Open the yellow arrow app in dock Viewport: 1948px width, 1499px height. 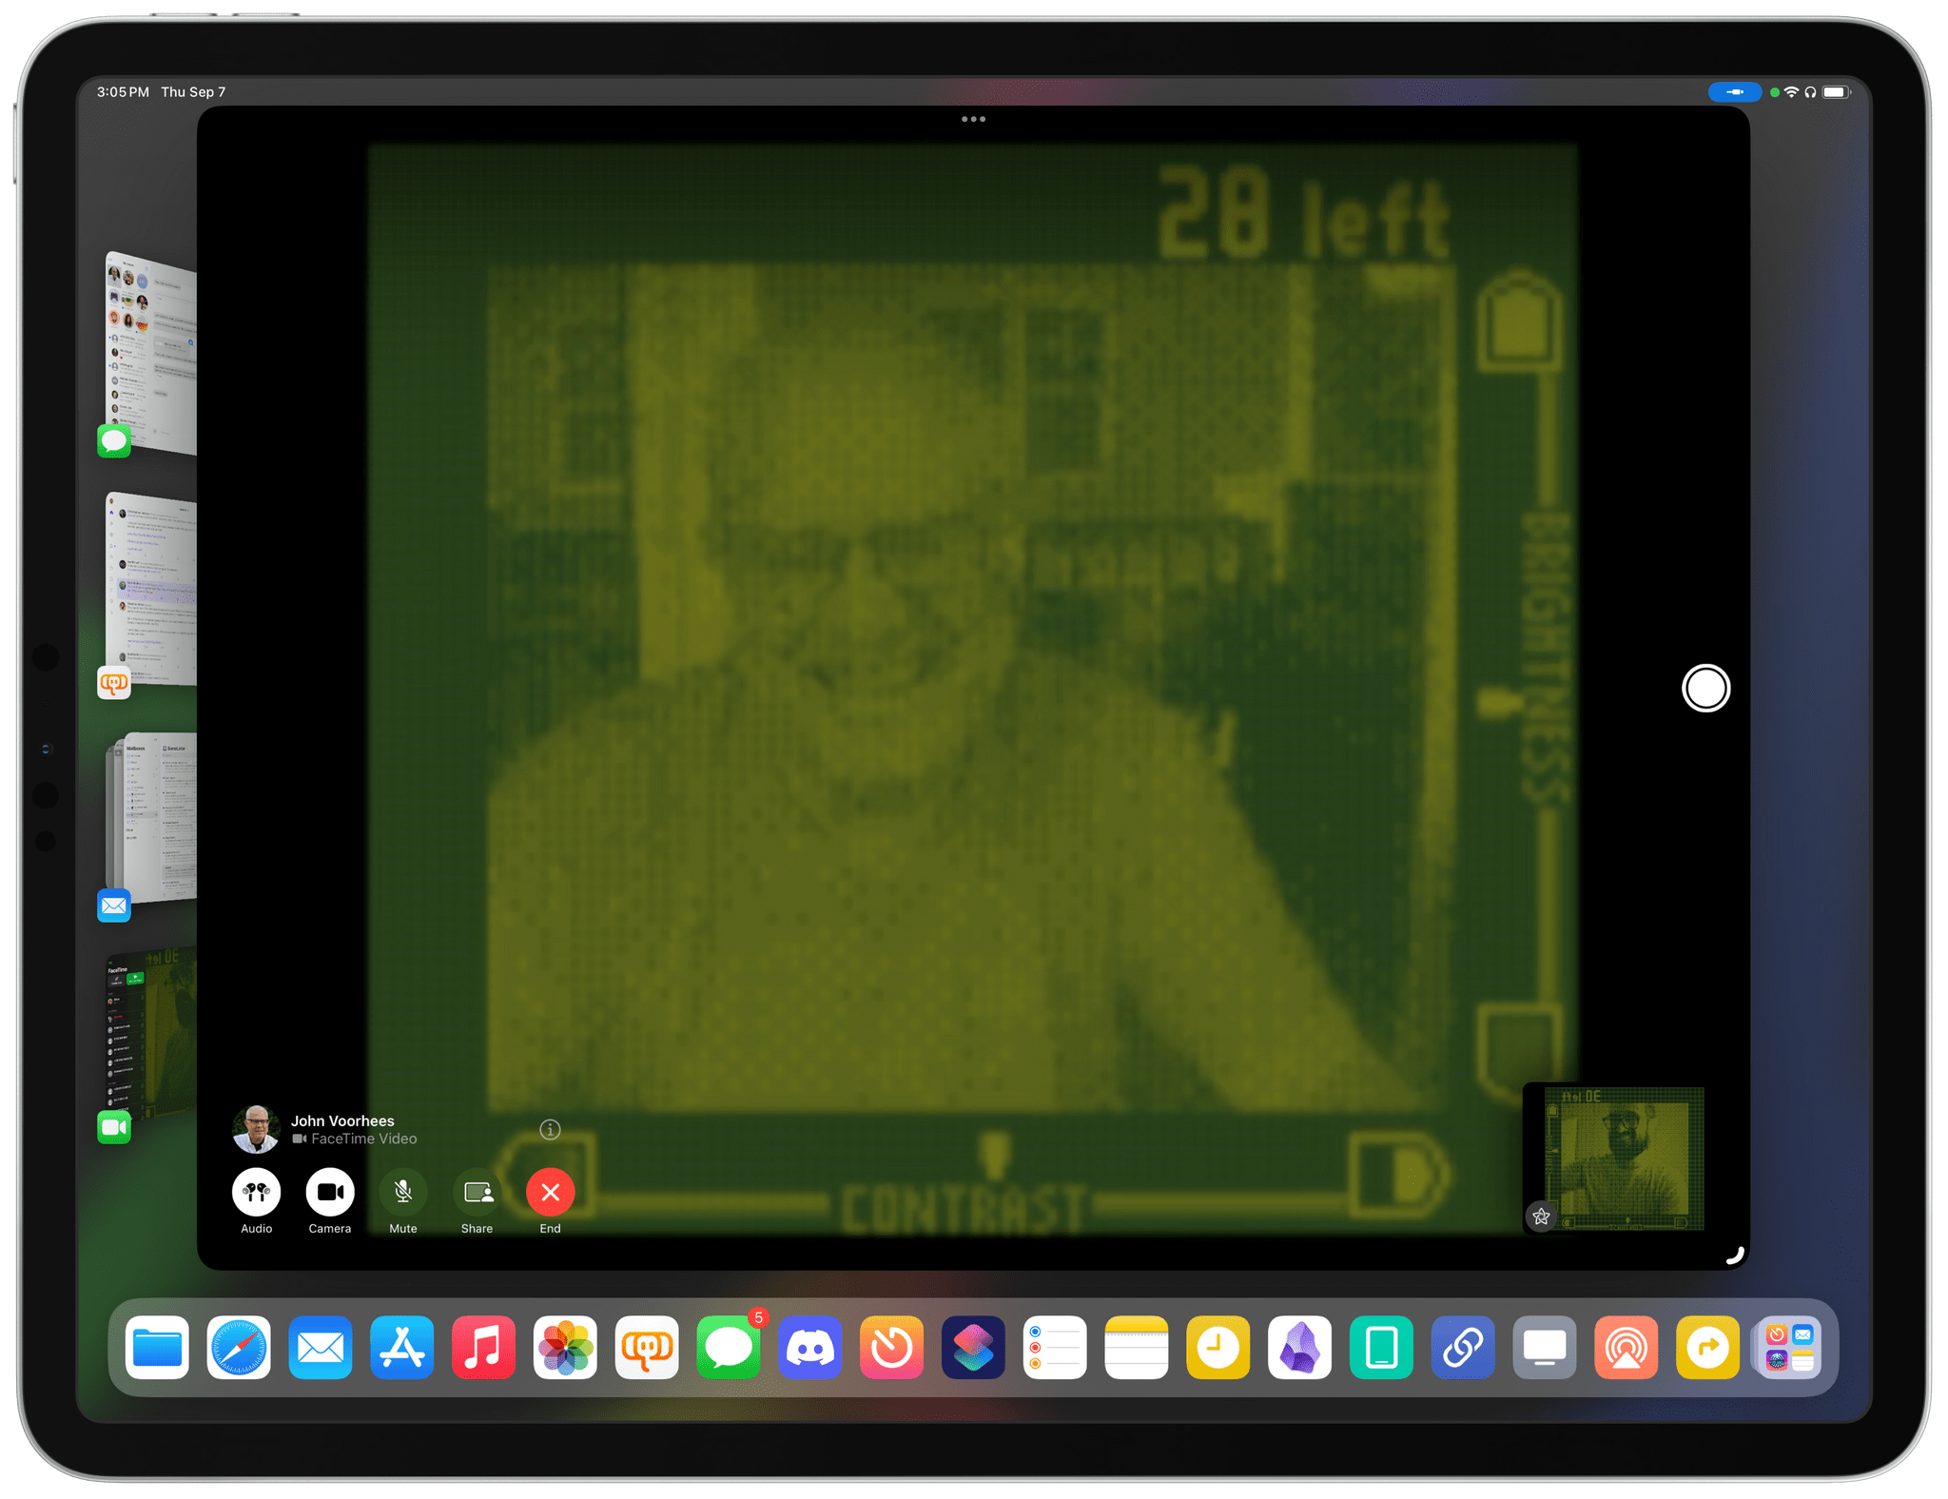tap(1707, 1347)
